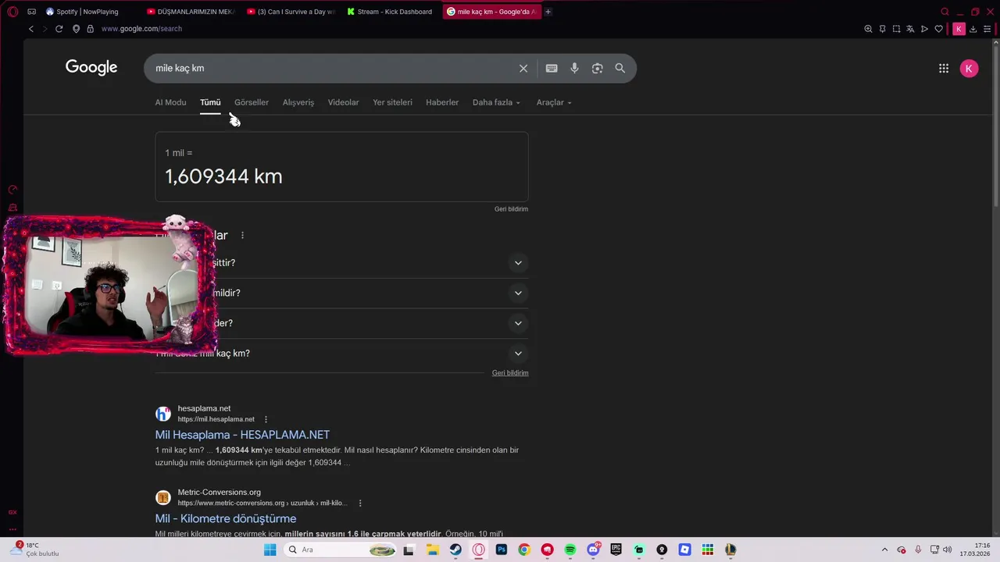1000x562 pixels.
Task: Open Mil Hesaplama - HESAPLAMA.NET result
Action: click(242, 435)
